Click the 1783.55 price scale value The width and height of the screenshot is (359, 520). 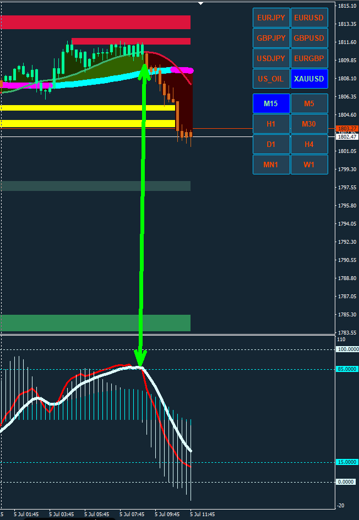(x=348, y=332)
